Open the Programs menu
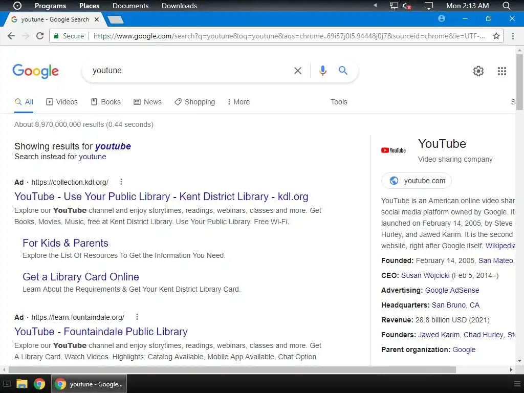 pos(51,6)
